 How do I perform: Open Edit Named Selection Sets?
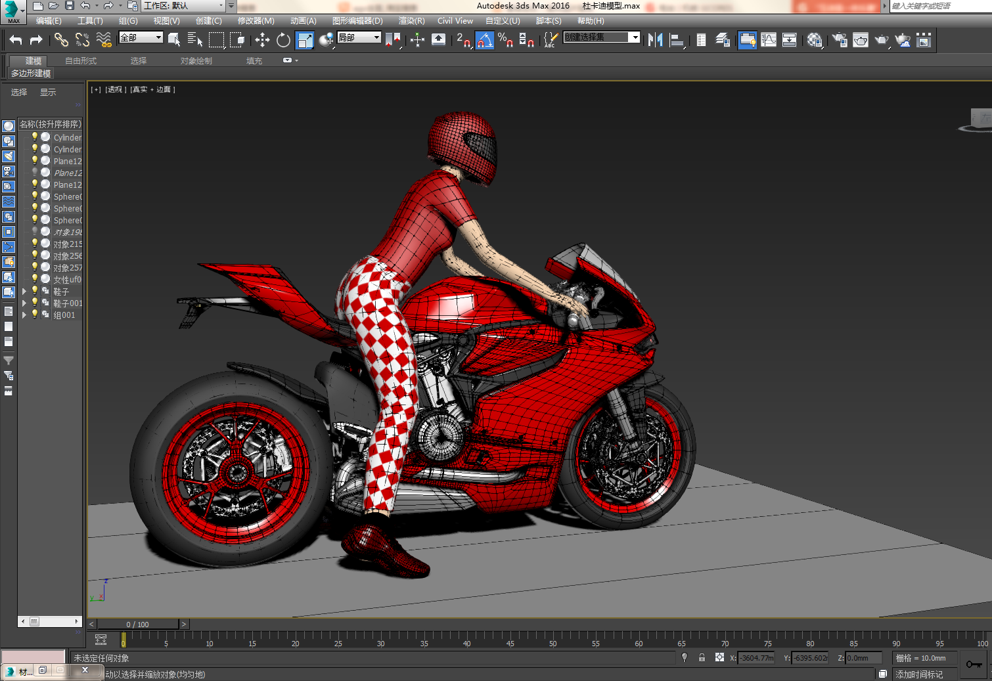click(x=551, y=40)
